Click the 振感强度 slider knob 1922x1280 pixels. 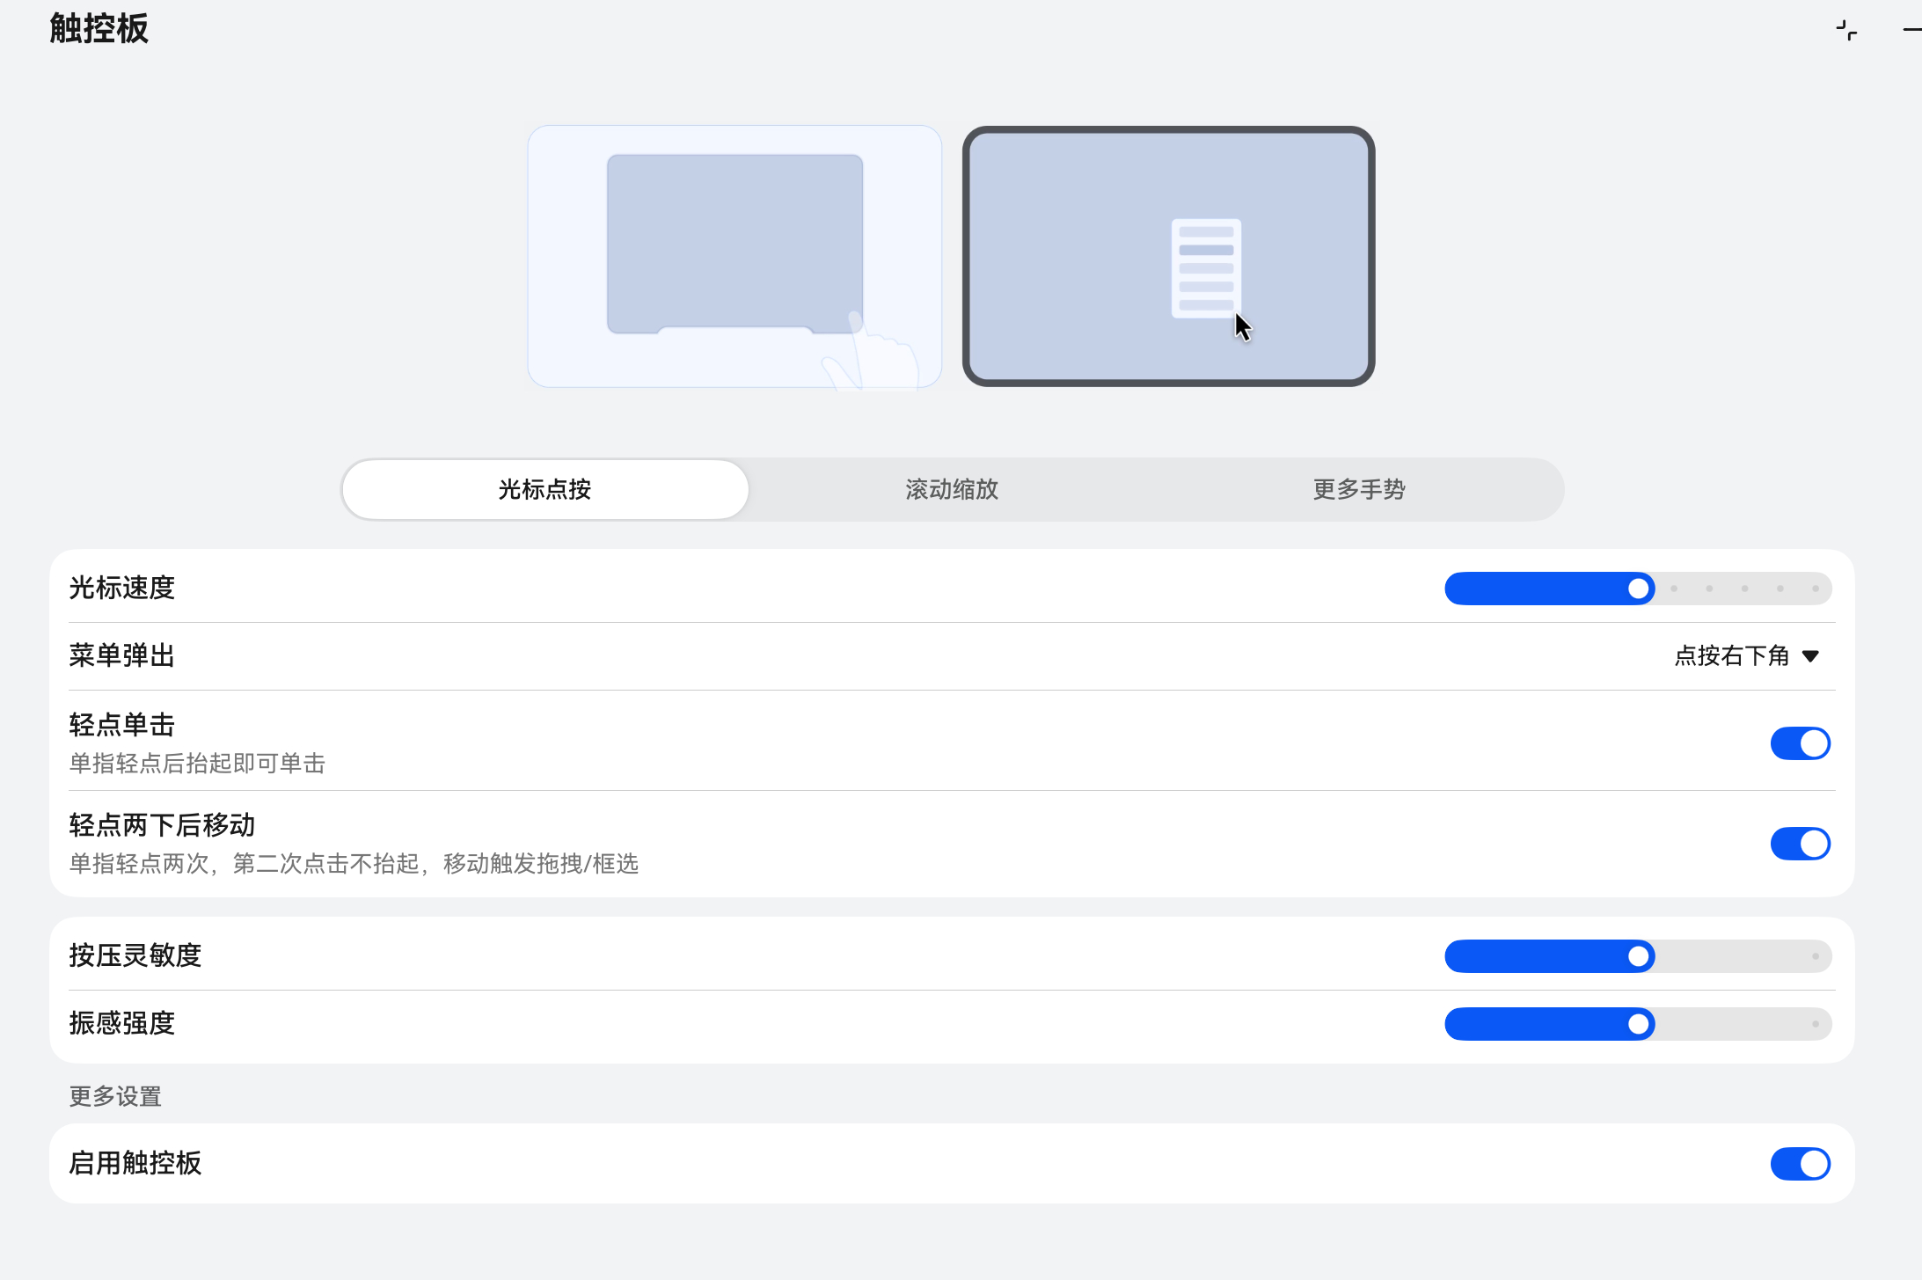click(x=1638, y=1024)
